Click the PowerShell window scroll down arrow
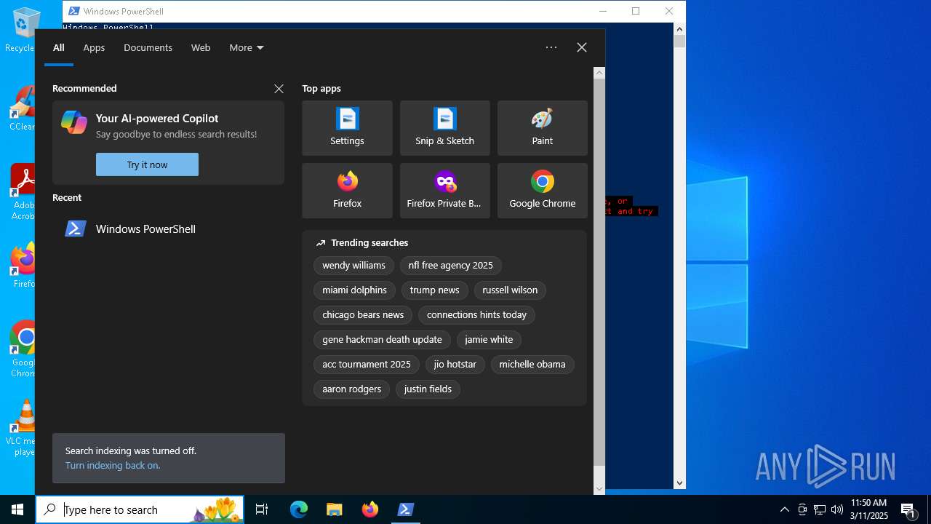Screen dimensions: 931x524 (680, 483)
